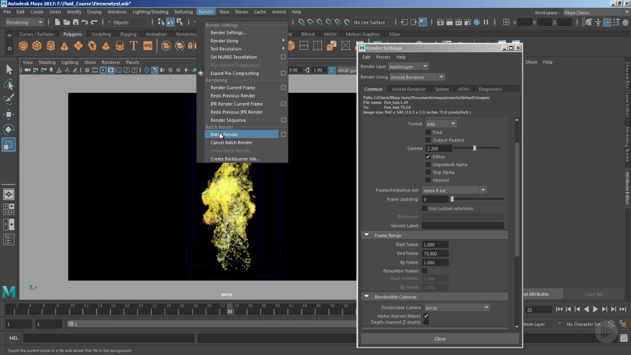Click frame 33 marker on the timeline
The width and height of the screenshot is (631, 355).
(230, 309)
